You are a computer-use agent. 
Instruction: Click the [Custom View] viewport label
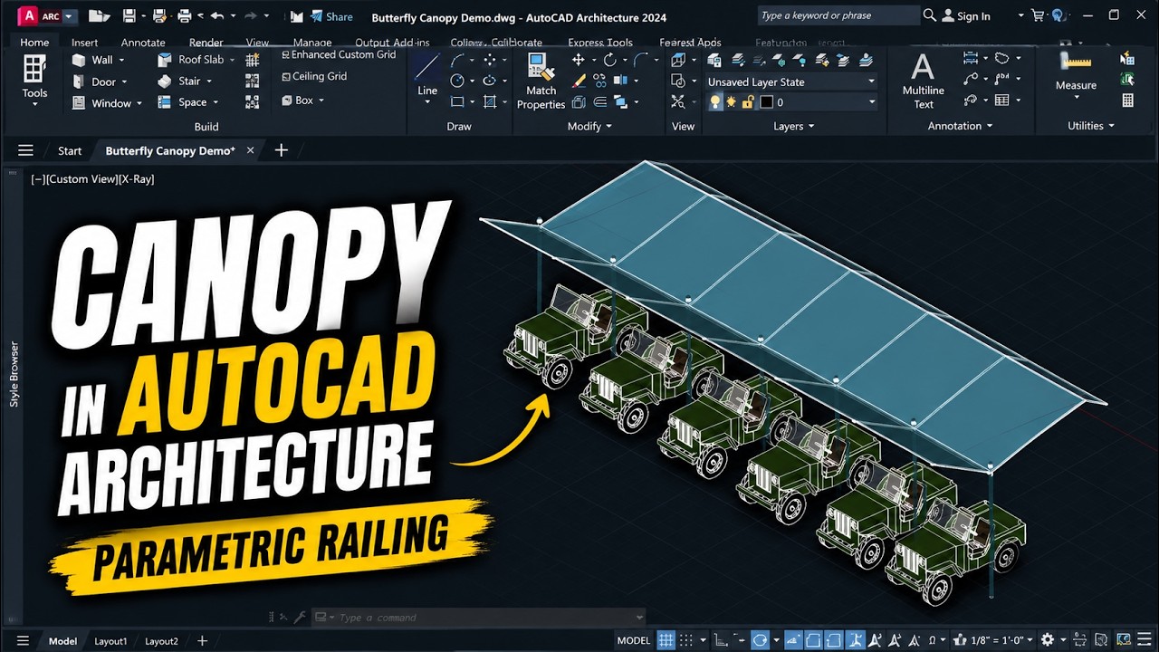(81, 179)
